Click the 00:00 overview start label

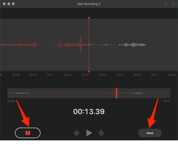(x=11, y=101)
